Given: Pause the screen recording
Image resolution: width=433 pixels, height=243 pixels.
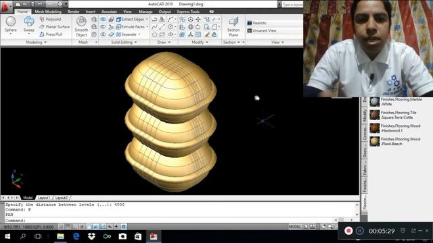Looking at the screenshot, I should coord(359,231).
